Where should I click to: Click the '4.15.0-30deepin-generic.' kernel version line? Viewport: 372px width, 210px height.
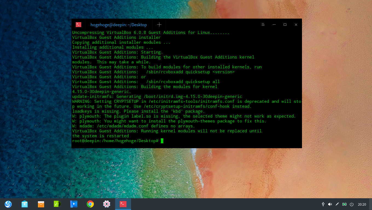[x=101, y=92]
